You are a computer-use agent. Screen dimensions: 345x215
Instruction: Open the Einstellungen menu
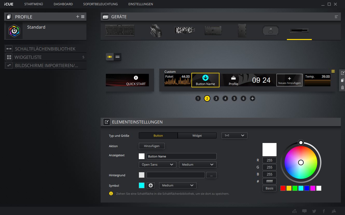(141, 4)
